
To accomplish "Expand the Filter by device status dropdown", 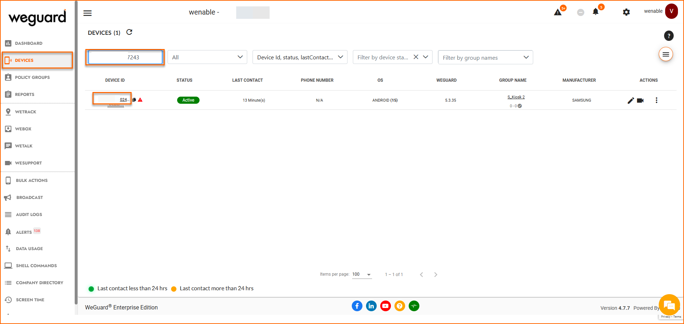I will 425,57.
